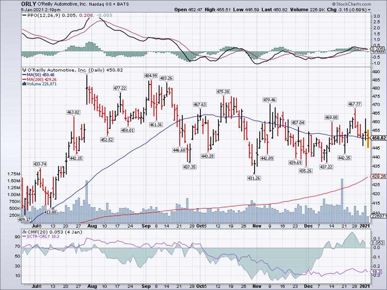Click the yellow-highlighted latest price bar
The width and height of the screenshot is (387, 290).
[x=368, y=139]
